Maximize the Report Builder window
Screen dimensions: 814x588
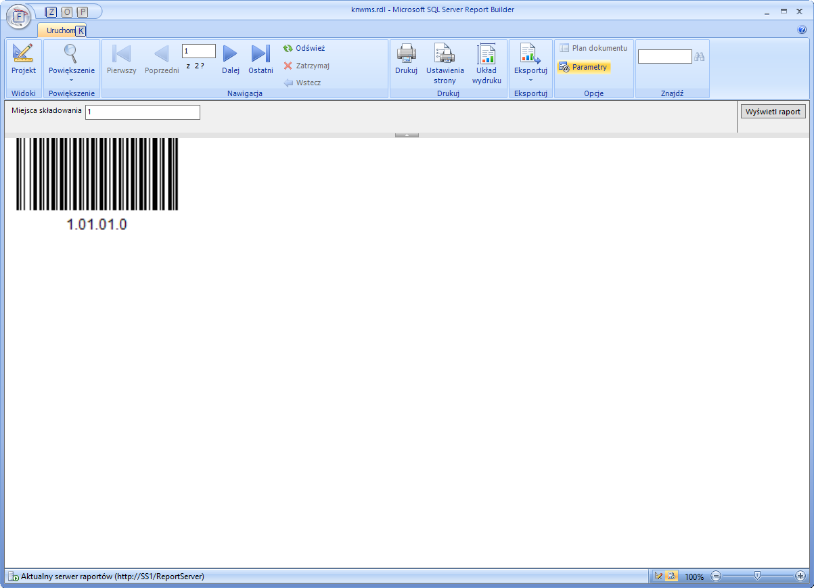784,12
